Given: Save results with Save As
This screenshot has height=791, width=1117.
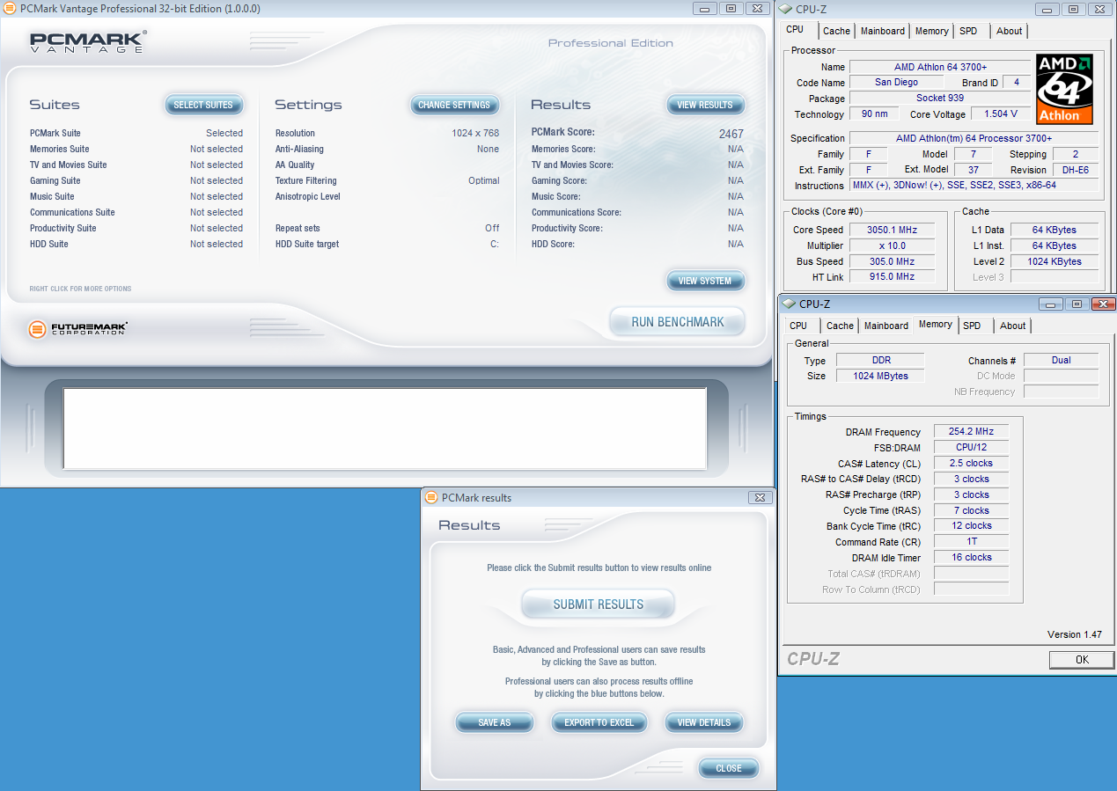Looking at the screenshot, I should (x=495, y=722).
